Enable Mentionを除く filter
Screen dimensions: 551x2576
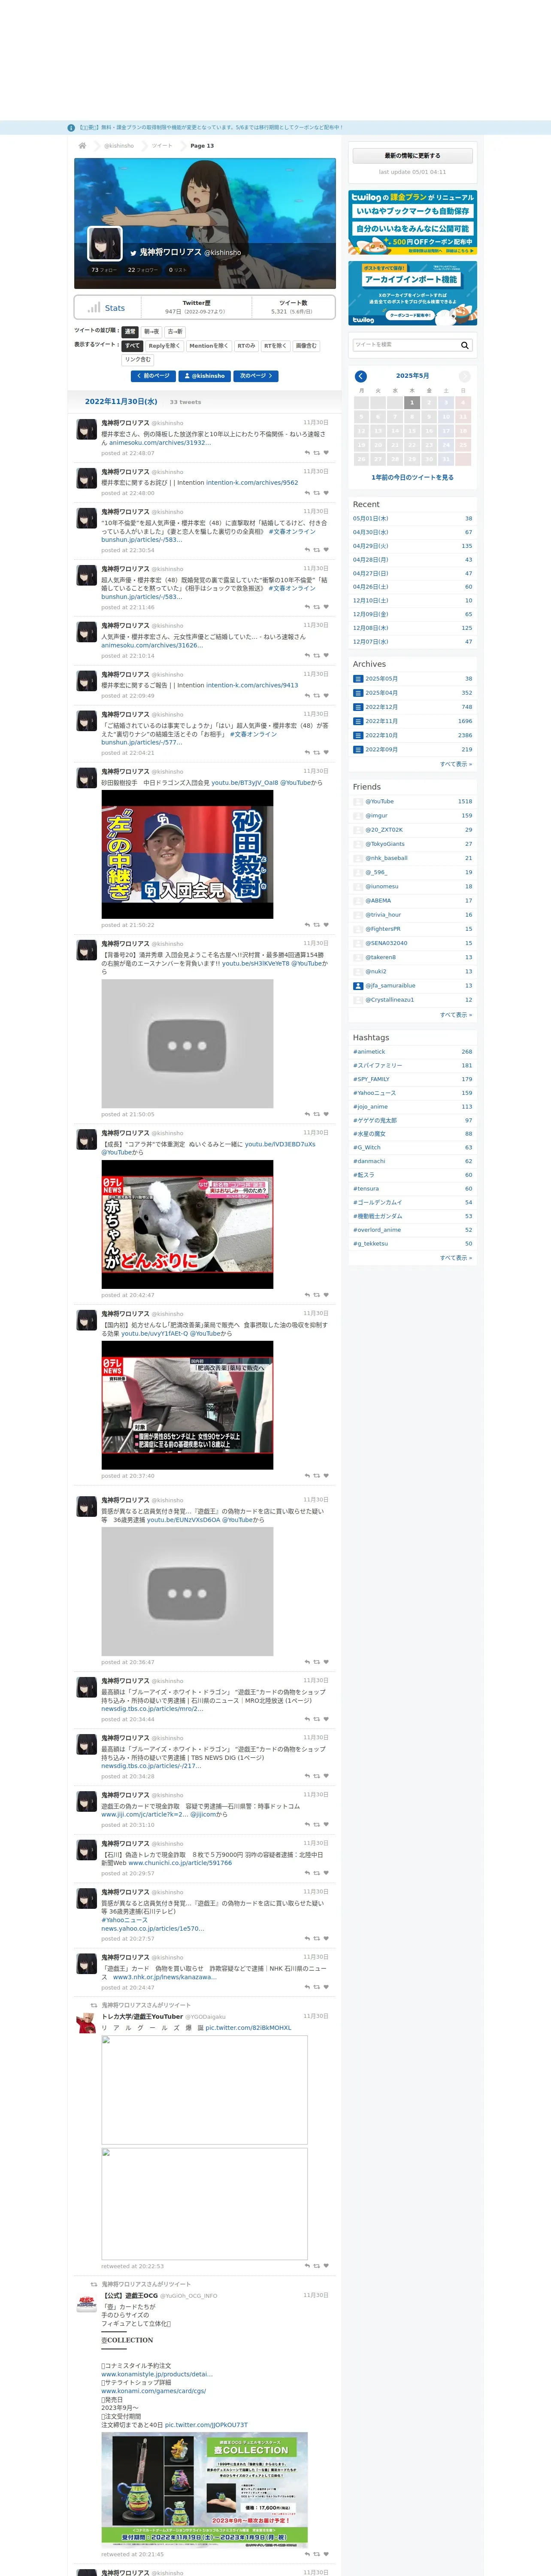(208, 346)
